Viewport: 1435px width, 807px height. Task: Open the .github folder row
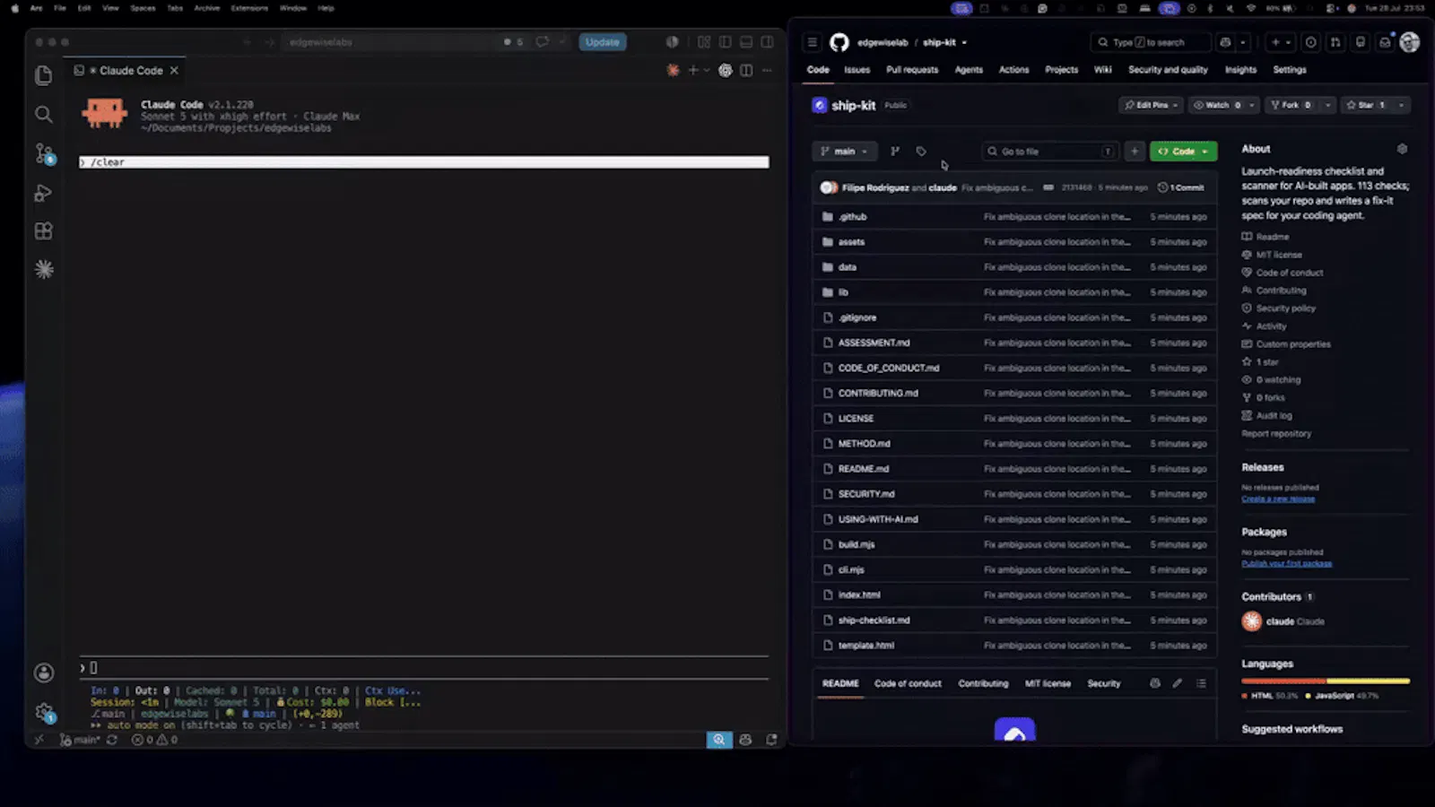[1013, 217]
